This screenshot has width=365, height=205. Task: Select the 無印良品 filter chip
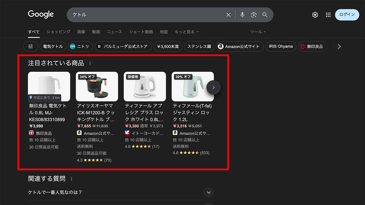pos(313,46)
